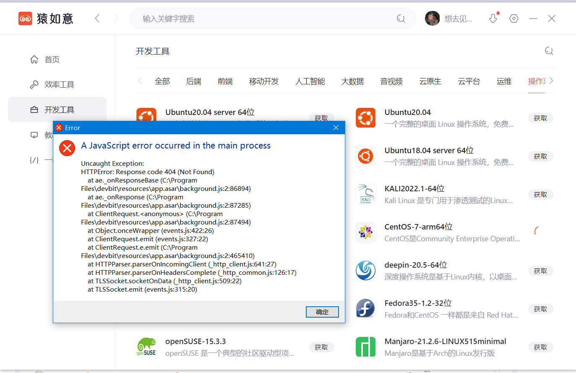This screenshot has width=576, height=373.
Task: Switch to the 后端 tab
Action: pyautogui.click(x=194, y=81)
